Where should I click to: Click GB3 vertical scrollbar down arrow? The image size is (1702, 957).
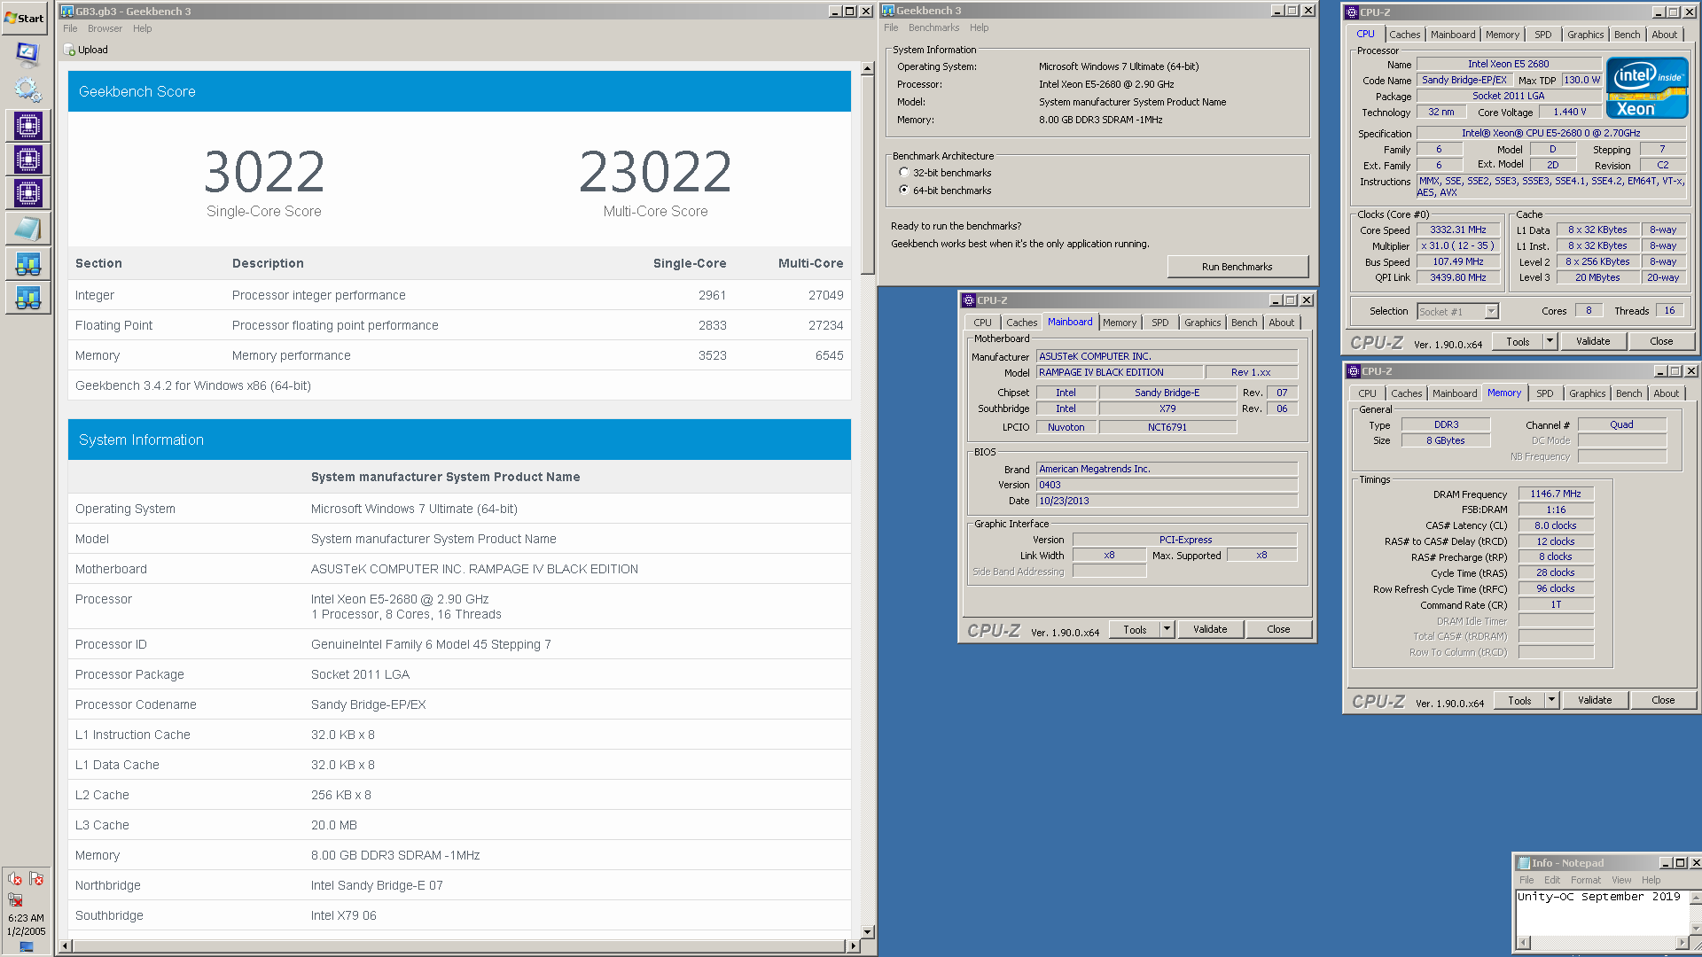tap(868, 931)
